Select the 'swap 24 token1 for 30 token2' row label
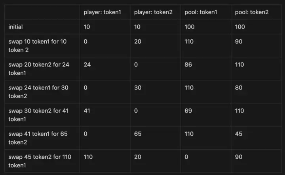The height and width of the screenshot is (175, 285). 38,91
